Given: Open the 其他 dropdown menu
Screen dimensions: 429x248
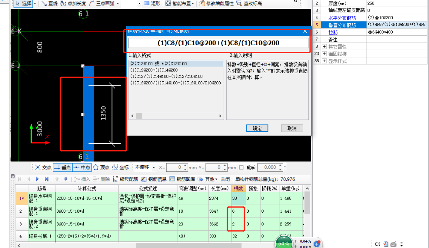Looking at the screenshot, I should tap(208, 179).
